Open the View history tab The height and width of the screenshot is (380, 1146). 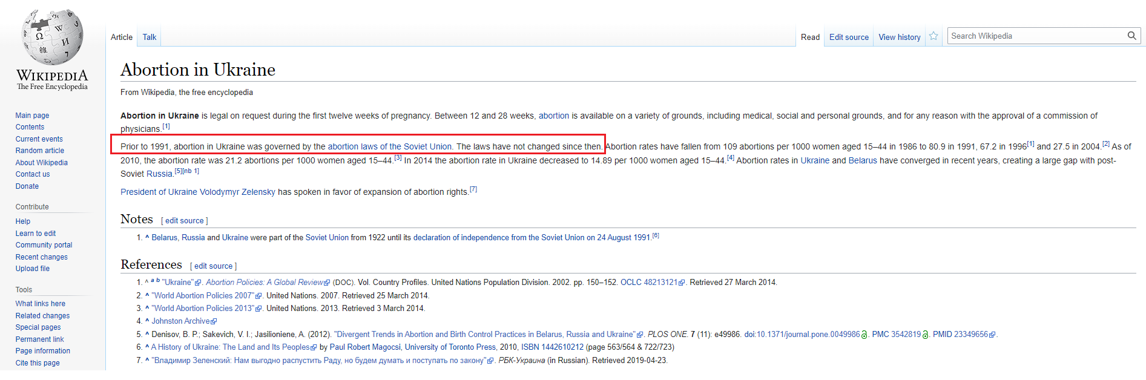pos(899,37)
